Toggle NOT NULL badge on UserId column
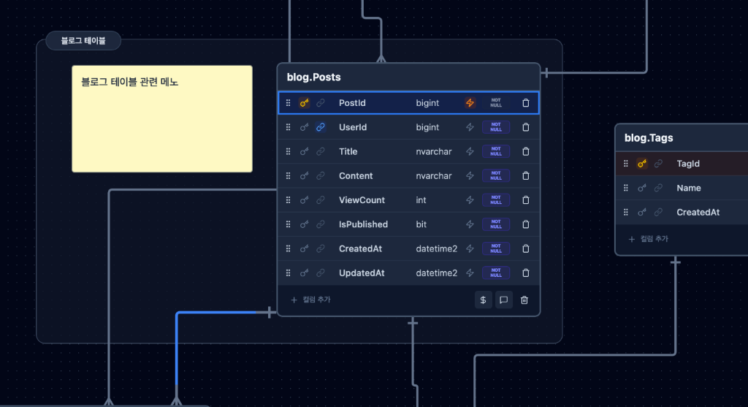Image resolution: width=748 pixels, height=407 pixels. 496,127
